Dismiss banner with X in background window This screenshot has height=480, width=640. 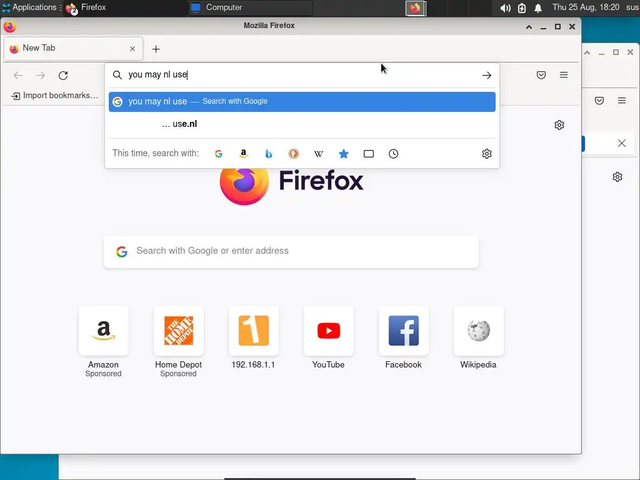click(622, 143)
